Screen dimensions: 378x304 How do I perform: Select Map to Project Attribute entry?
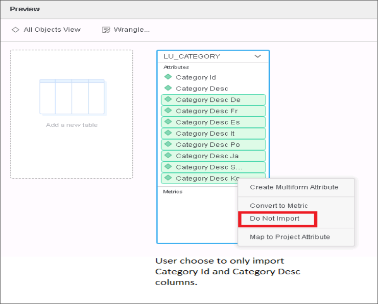(x=296, y=237)
